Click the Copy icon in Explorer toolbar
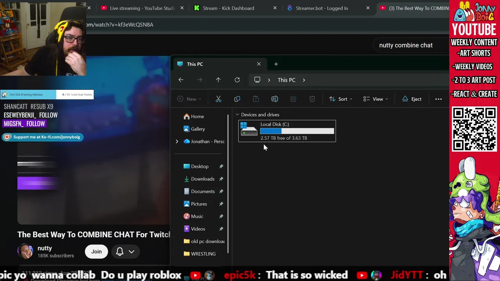This screenshot has width=500, height=281. click(x=237, y=99)
